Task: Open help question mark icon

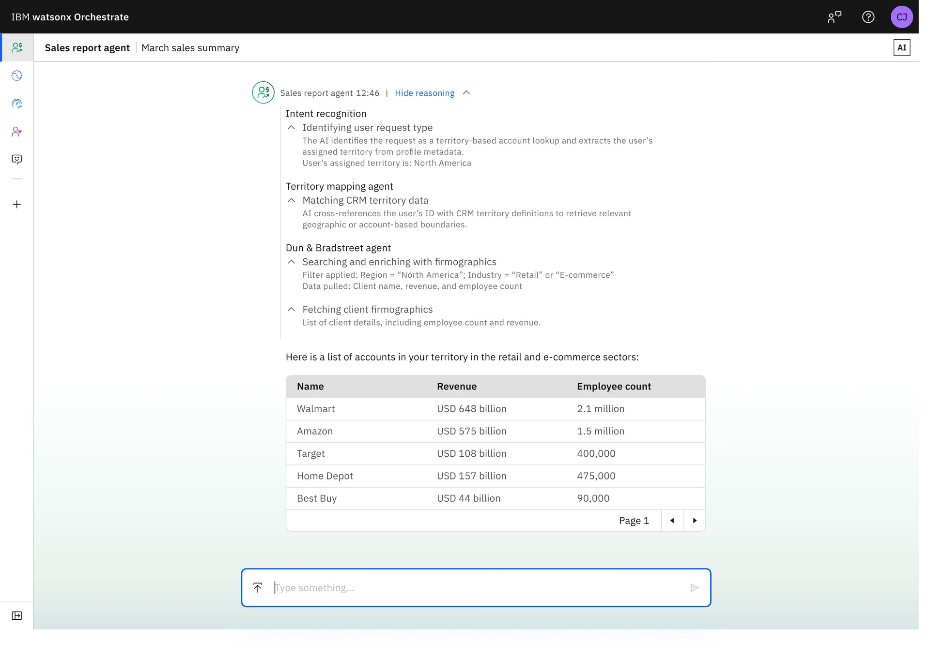Action: (868, 17)
